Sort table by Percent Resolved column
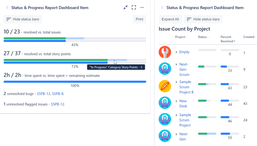The height and width of the screenshot is (146, 257). coord(228,39)
